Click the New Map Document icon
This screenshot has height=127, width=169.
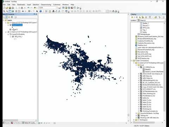(4, 8)
